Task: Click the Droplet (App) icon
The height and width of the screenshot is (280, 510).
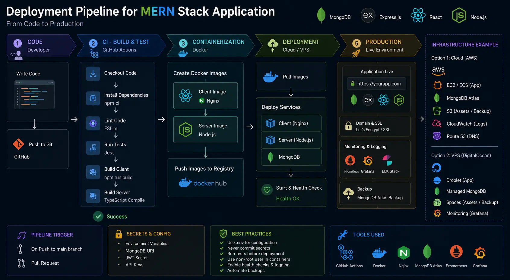Action: pos(437,180)
